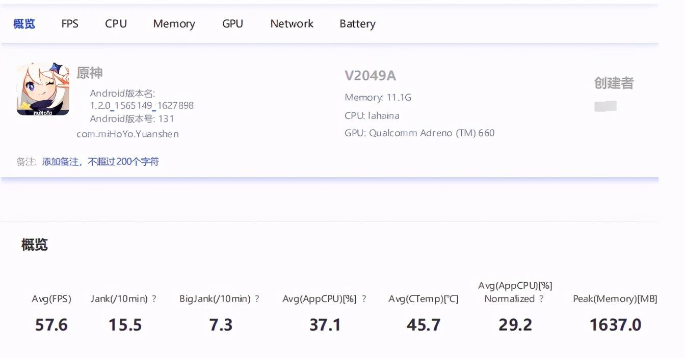Open the 概览 tab
This screenshot has height=358, width=685.
pos(24,23)
